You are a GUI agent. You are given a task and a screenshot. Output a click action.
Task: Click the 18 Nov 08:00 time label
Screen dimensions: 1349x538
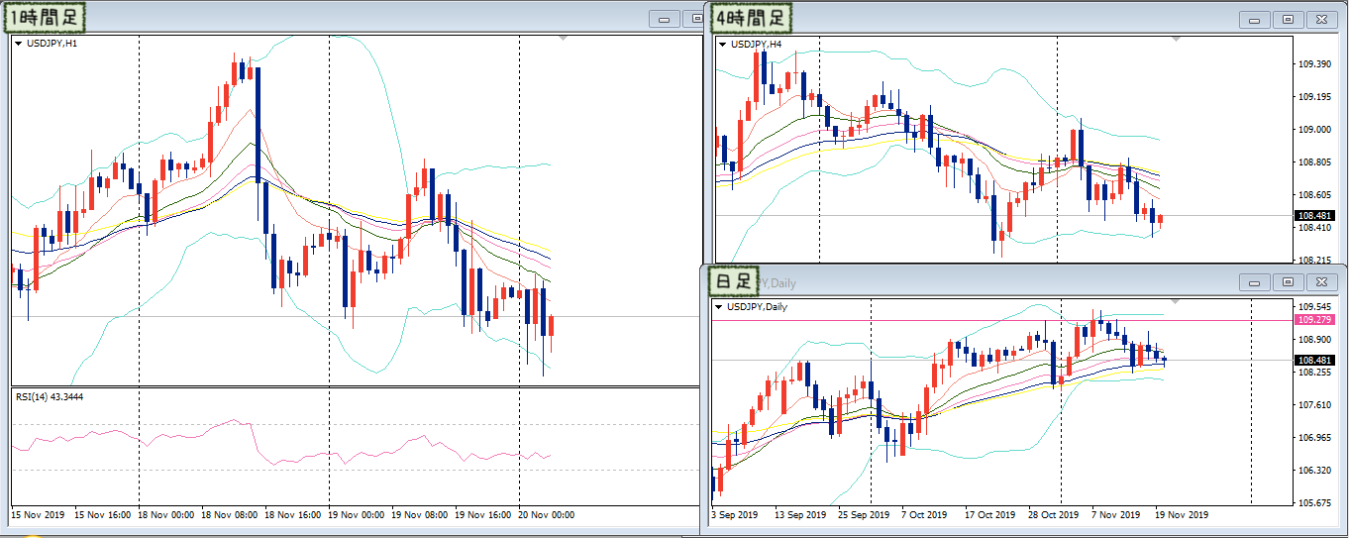click(x=229, y=515)
